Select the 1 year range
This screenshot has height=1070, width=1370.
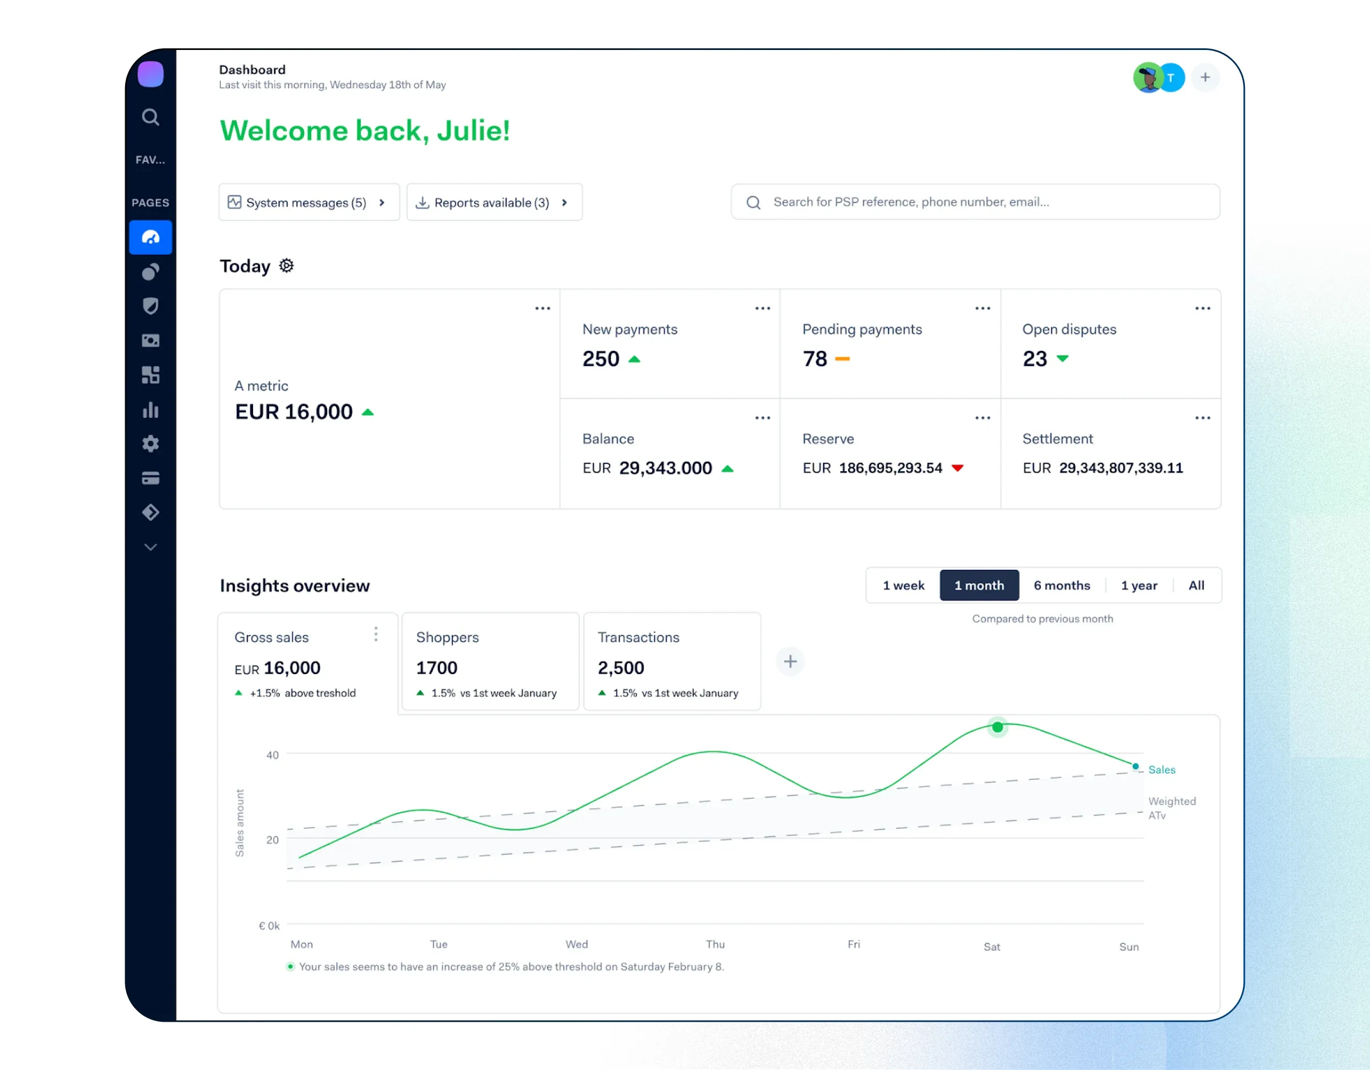tap(1139, 585)
